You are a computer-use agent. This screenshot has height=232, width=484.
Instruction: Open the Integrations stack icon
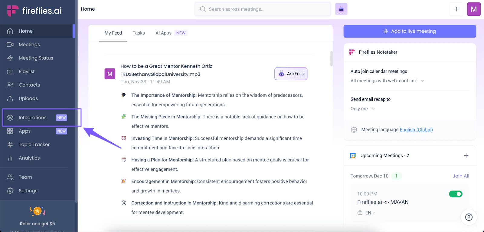pos(10,118)
